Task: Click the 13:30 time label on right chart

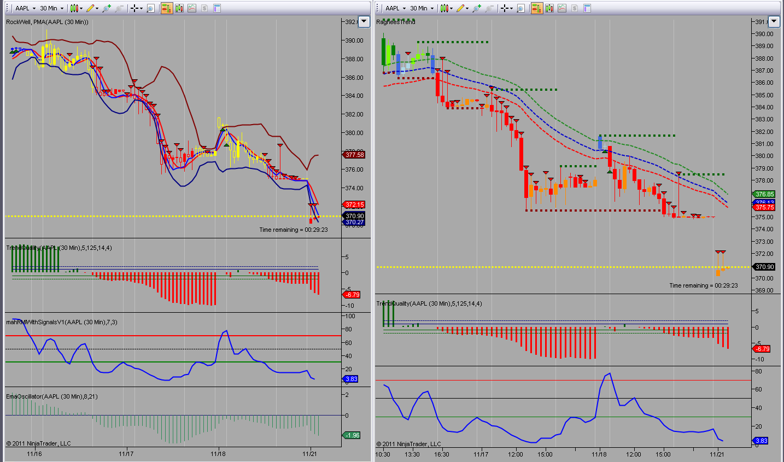Action: tap(412, 454)
